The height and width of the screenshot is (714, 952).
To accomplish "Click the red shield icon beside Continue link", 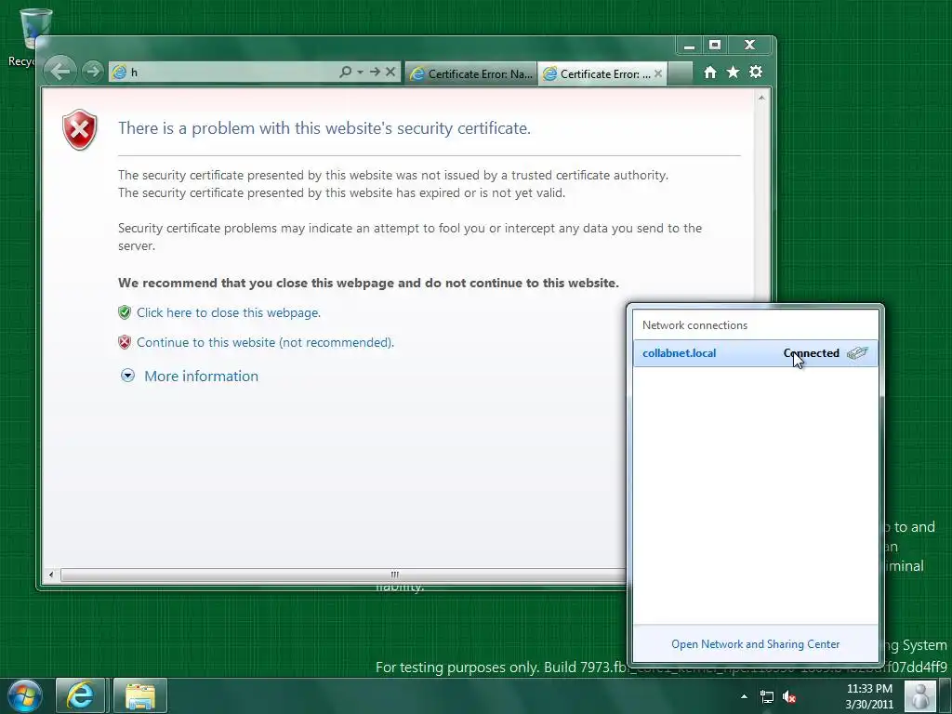I will coord(125,342).
